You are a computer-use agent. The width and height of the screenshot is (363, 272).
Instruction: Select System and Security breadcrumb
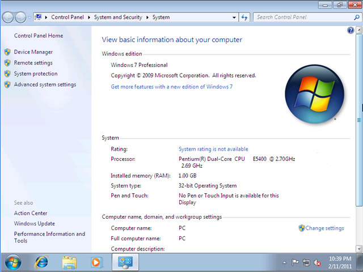(x=118, y=18)
